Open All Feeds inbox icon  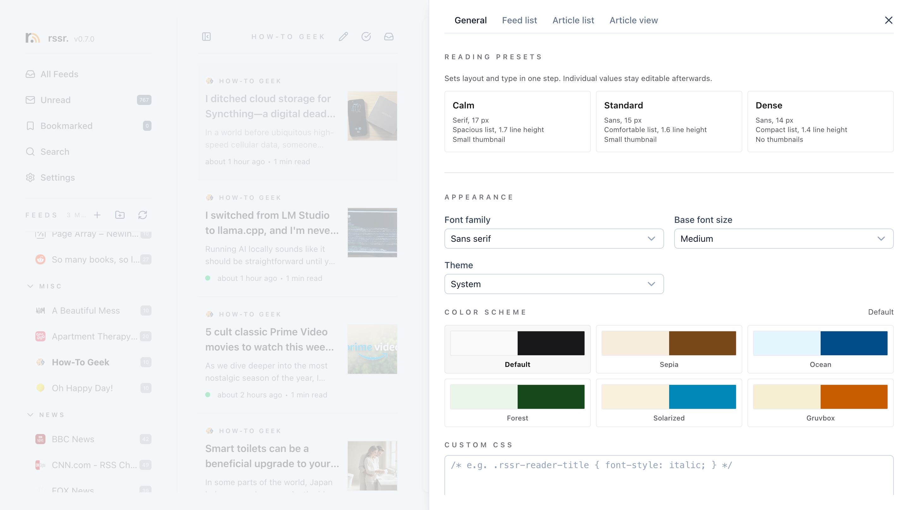tap(30, 74)
